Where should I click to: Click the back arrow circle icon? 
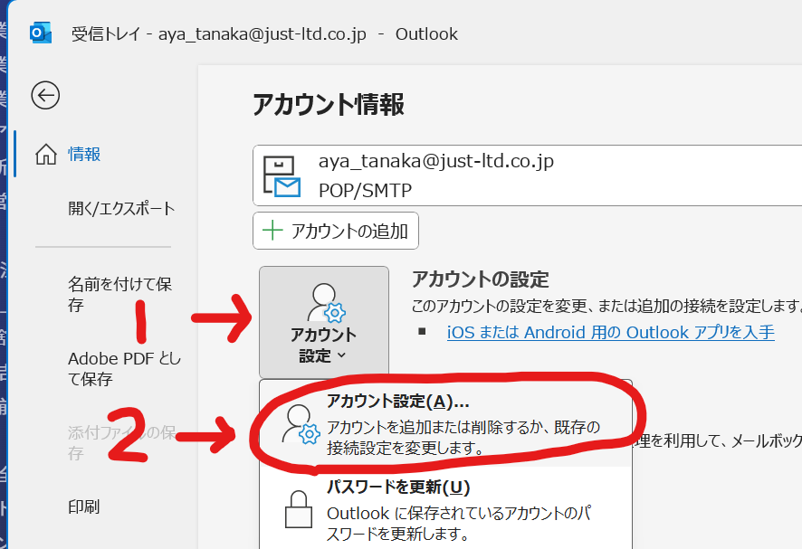[x=45, y=95]
